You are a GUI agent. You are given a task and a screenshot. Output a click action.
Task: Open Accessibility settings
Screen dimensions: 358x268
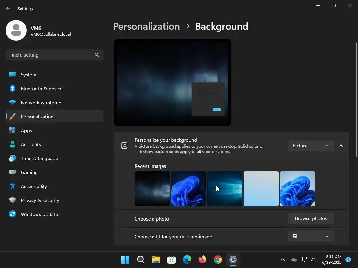[x=54, y=186]
